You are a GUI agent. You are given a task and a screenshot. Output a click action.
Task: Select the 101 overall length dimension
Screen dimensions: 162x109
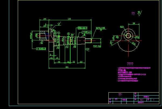click(x=67, y=67)
